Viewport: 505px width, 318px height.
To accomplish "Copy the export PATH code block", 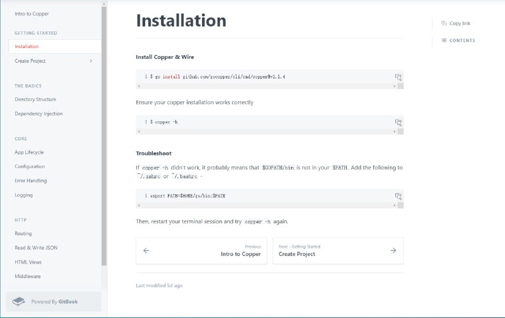I will point(398,197).
